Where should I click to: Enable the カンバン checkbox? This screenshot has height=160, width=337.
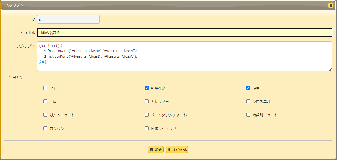click(x=45, y=128)
